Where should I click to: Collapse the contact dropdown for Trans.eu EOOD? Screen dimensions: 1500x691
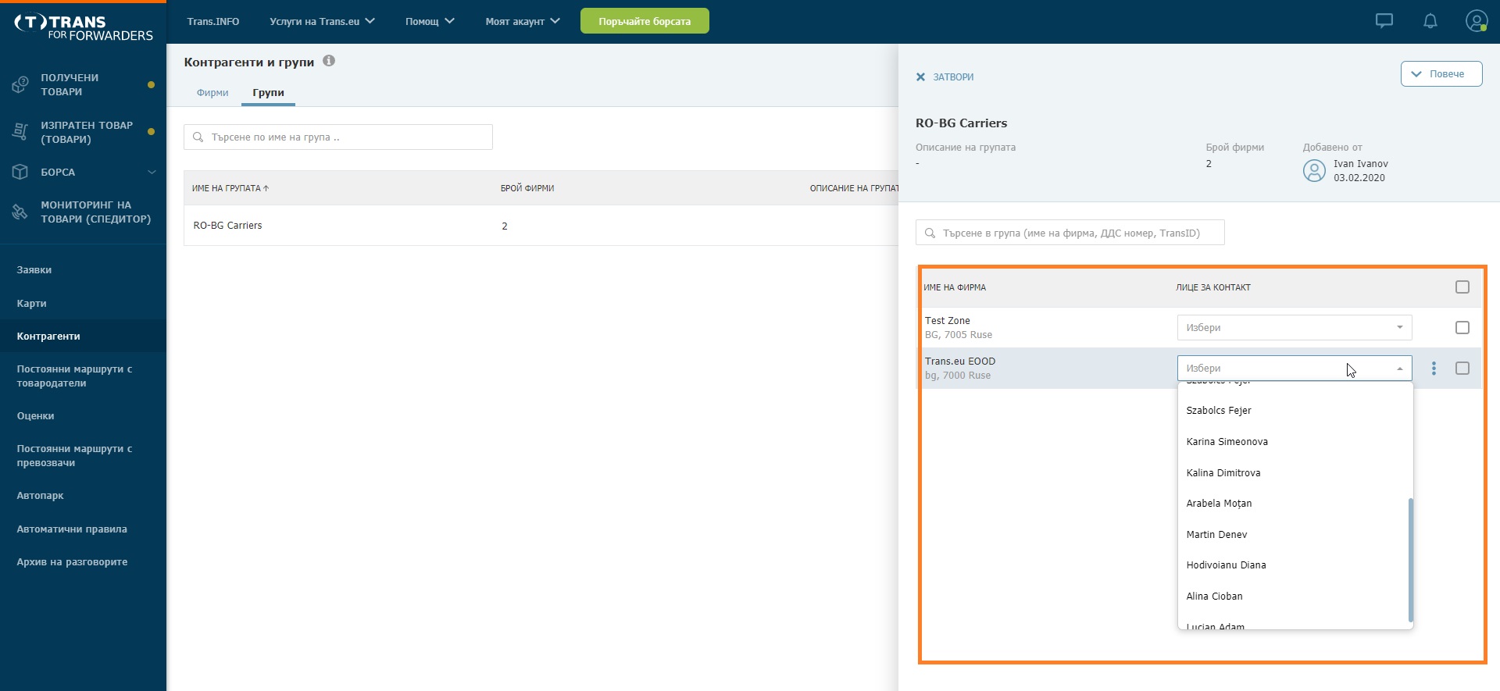click(1295, 368)
